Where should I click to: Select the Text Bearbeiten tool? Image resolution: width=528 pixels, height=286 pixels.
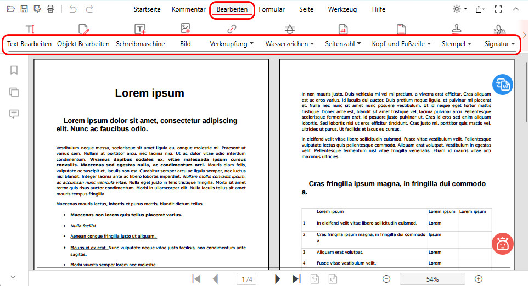pyautogui.click(x=30, y=44)
